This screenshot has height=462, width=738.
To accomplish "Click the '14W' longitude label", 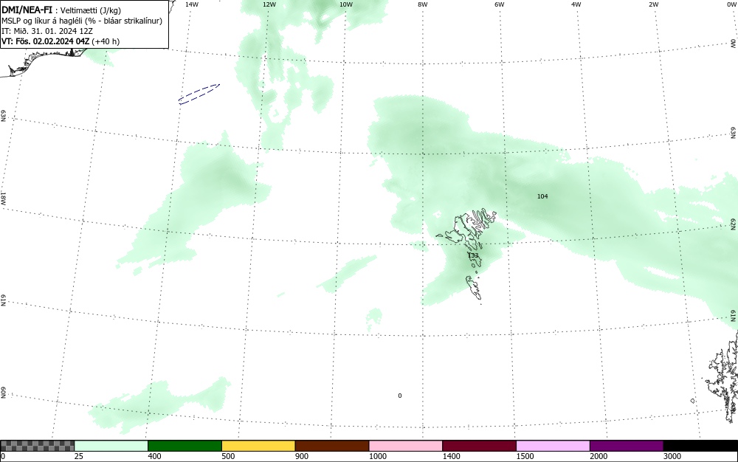I will (x=192, y=4).
